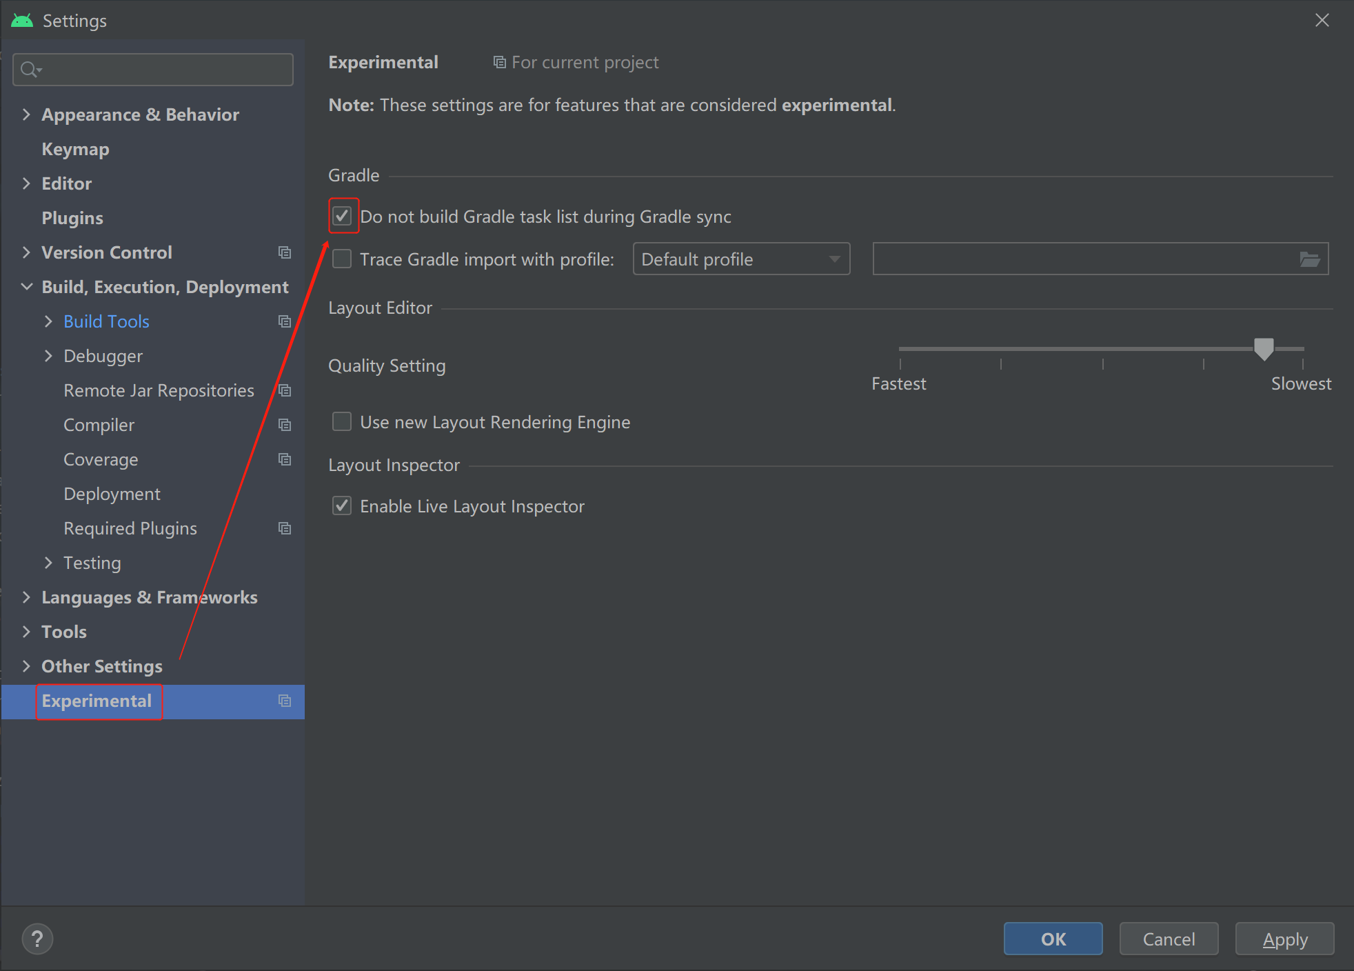Click the folder browse icon in profile path field

click(1310, 259)
